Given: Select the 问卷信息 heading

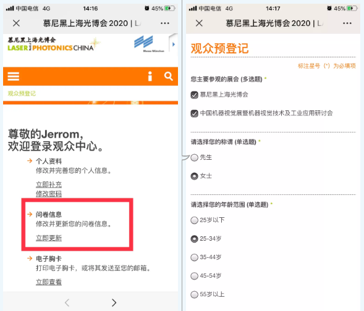Looking at the screenshot, I should pyautogui.click(x=49, y=214).
